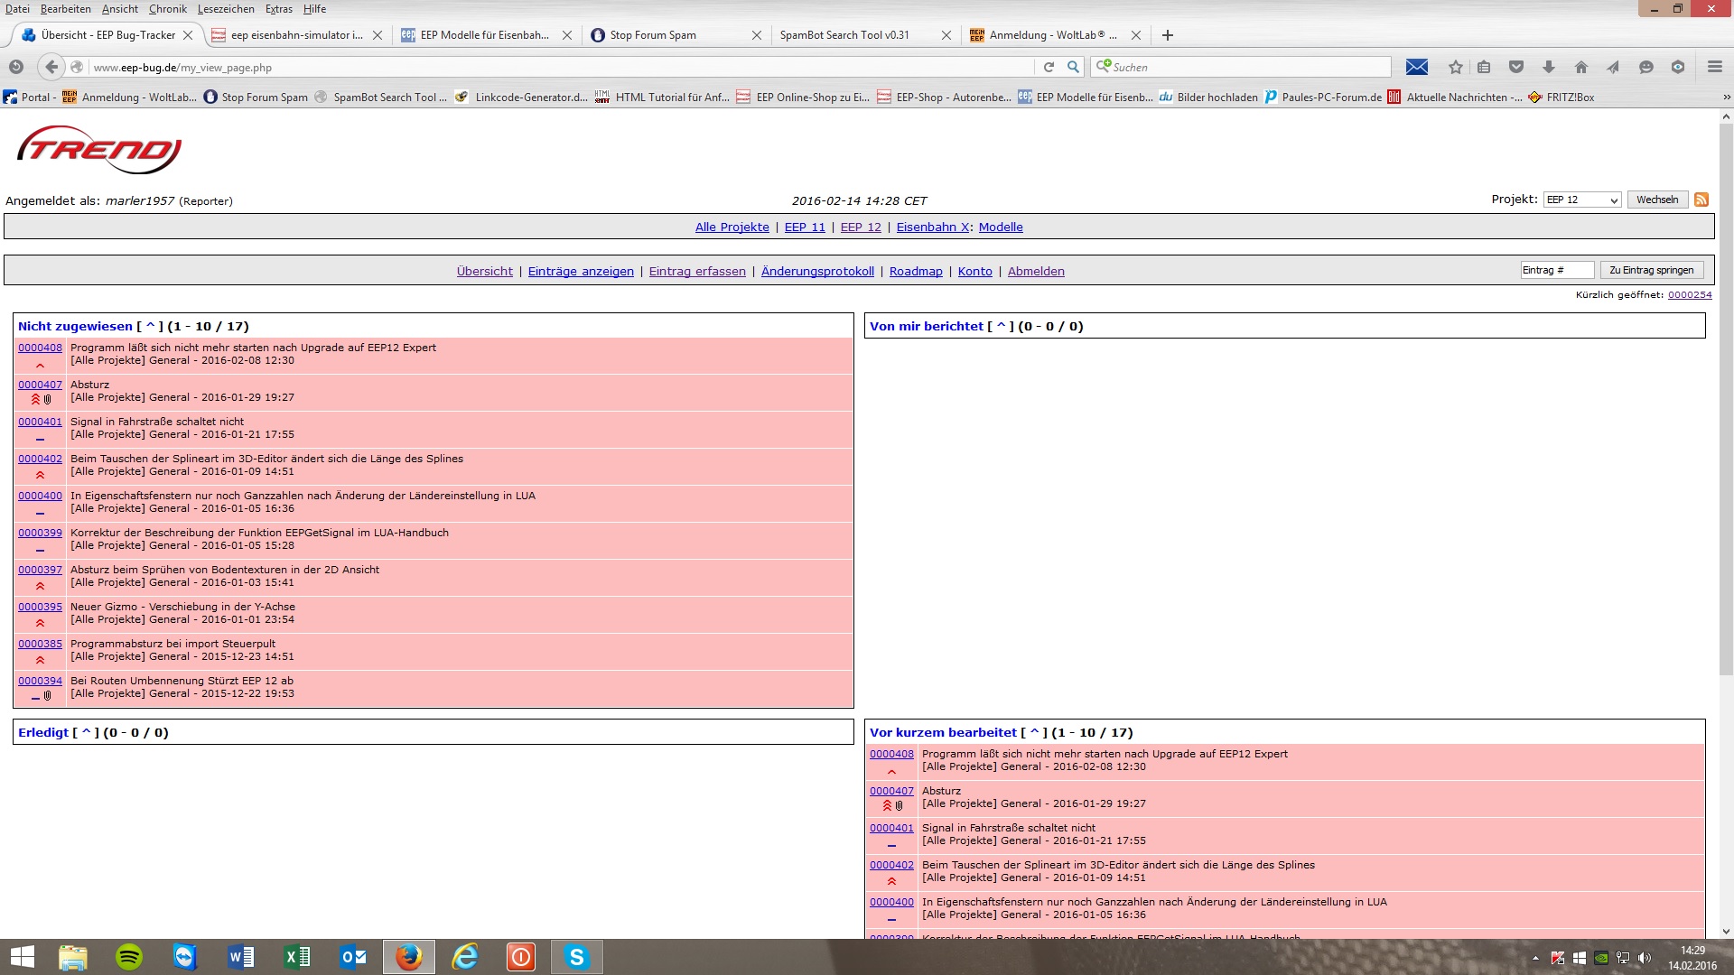Open the Pocket icon in toolbar
The height and width of the screenshot is (975, 1734).
(x=1516, y=67)
